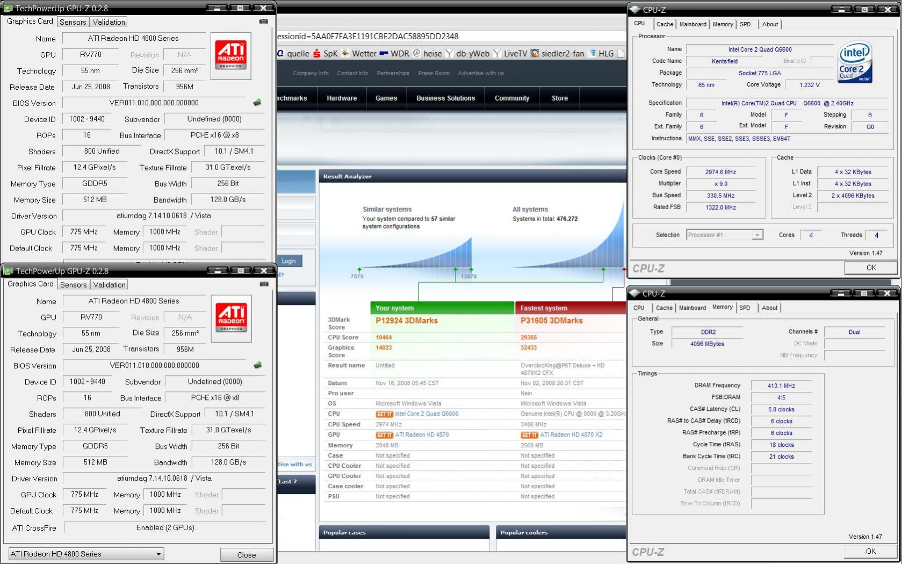This screenshot has width=902, height=564.
Task: Click the title bar icon of bottom CPU-Z window
Action: pos(634,293)
